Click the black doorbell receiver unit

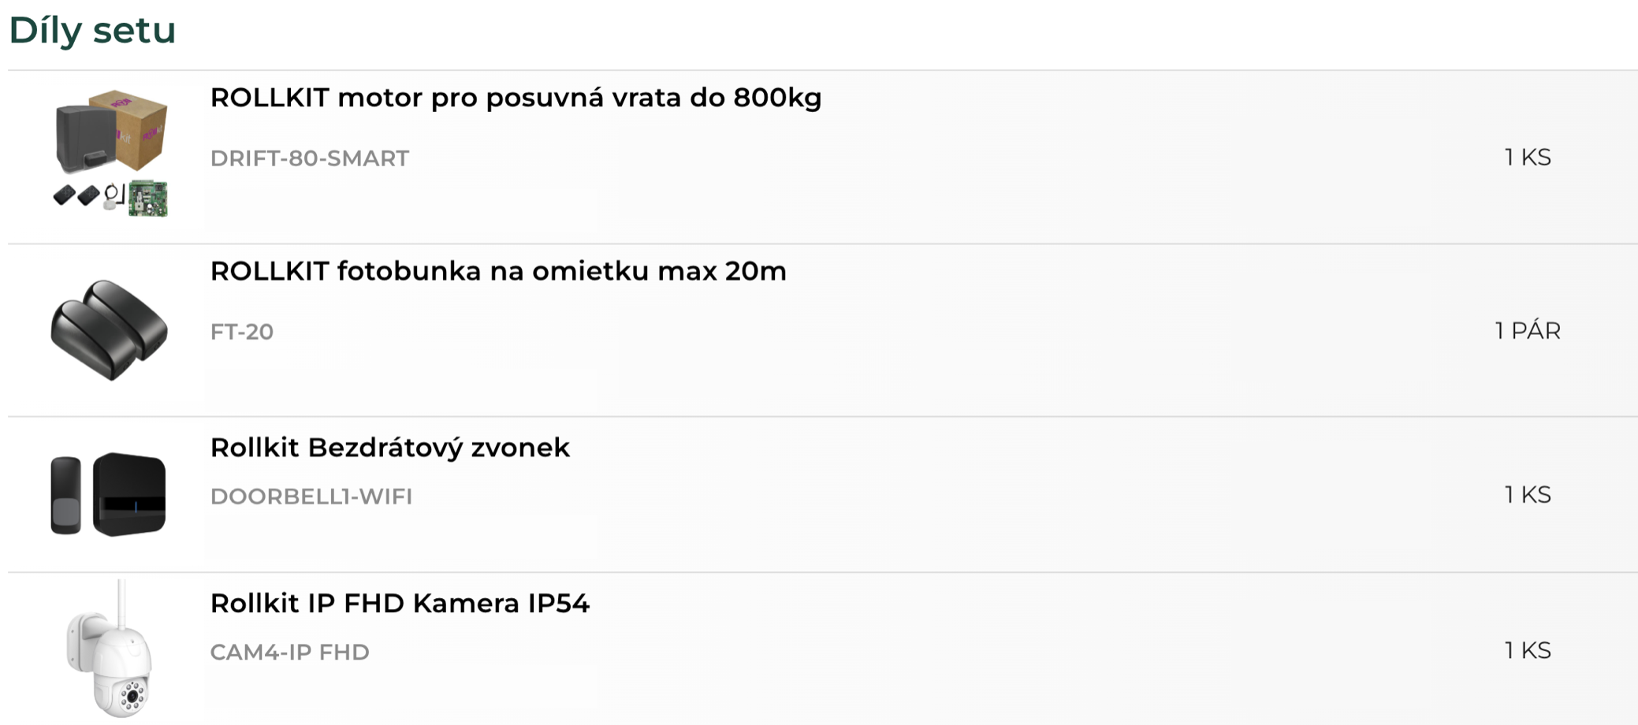point(129,494)
